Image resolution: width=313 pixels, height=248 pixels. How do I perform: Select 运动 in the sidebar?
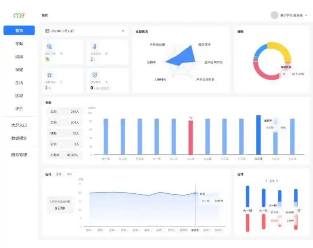click(x=19, y=57)
